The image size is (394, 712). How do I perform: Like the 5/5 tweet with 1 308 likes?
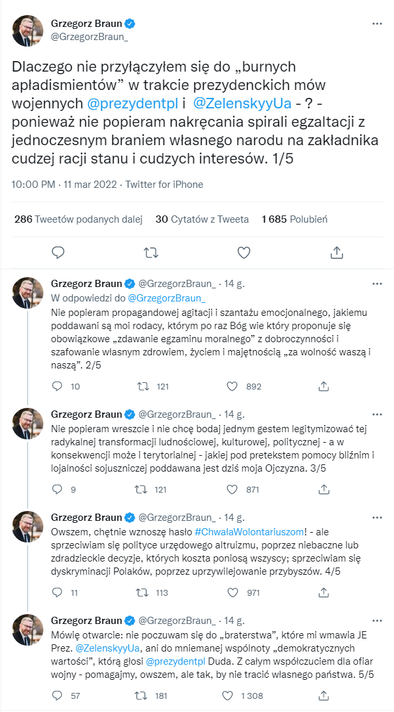[229, 695]
